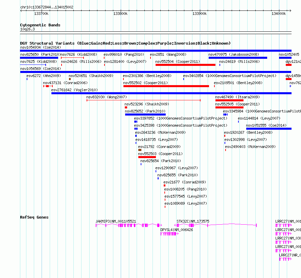Viewport: 301px width, 278px height.
Task: Click the 133700k ruler position label
Action: [x=41, y=14]
